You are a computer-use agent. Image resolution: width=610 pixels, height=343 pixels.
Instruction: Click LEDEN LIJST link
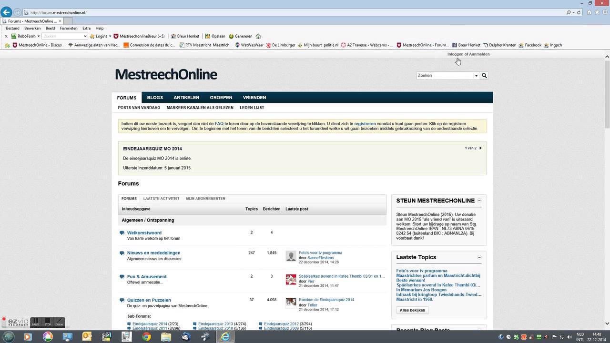(x=252, y=108)
